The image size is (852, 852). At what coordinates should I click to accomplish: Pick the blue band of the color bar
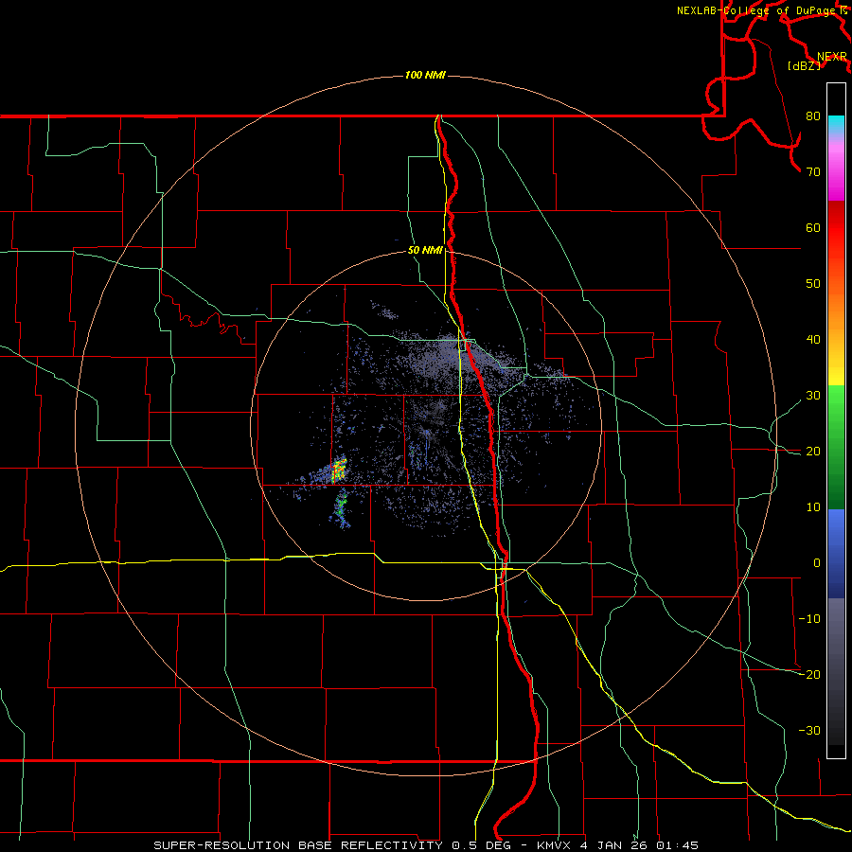[836, 553]
